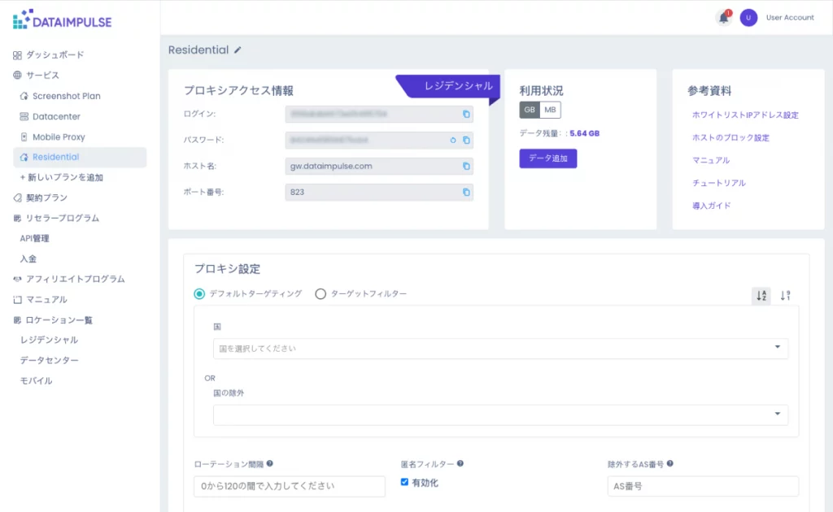Regenerate password using the refresh icon
The width and height of the screenshot is (833, 512).
(453, 141)
